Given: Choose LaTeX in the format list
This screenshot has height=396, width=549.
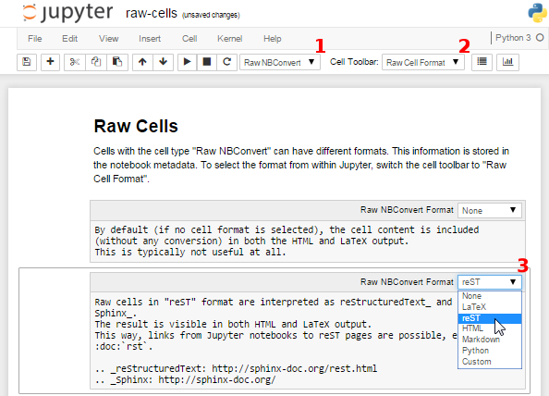Looking at the screenshot, I should pyautogui.click(x=490, y=306).
